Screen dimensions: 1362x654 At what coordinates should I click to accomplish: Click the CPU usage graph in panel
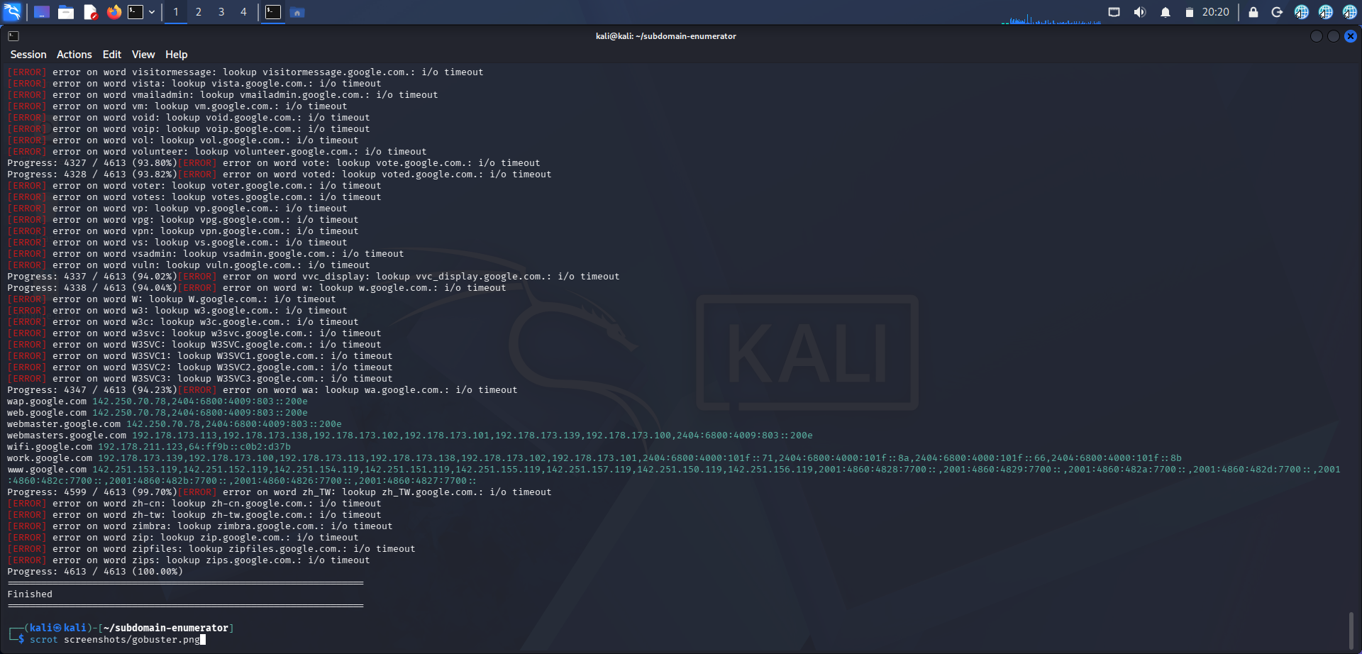[1051, 18]
